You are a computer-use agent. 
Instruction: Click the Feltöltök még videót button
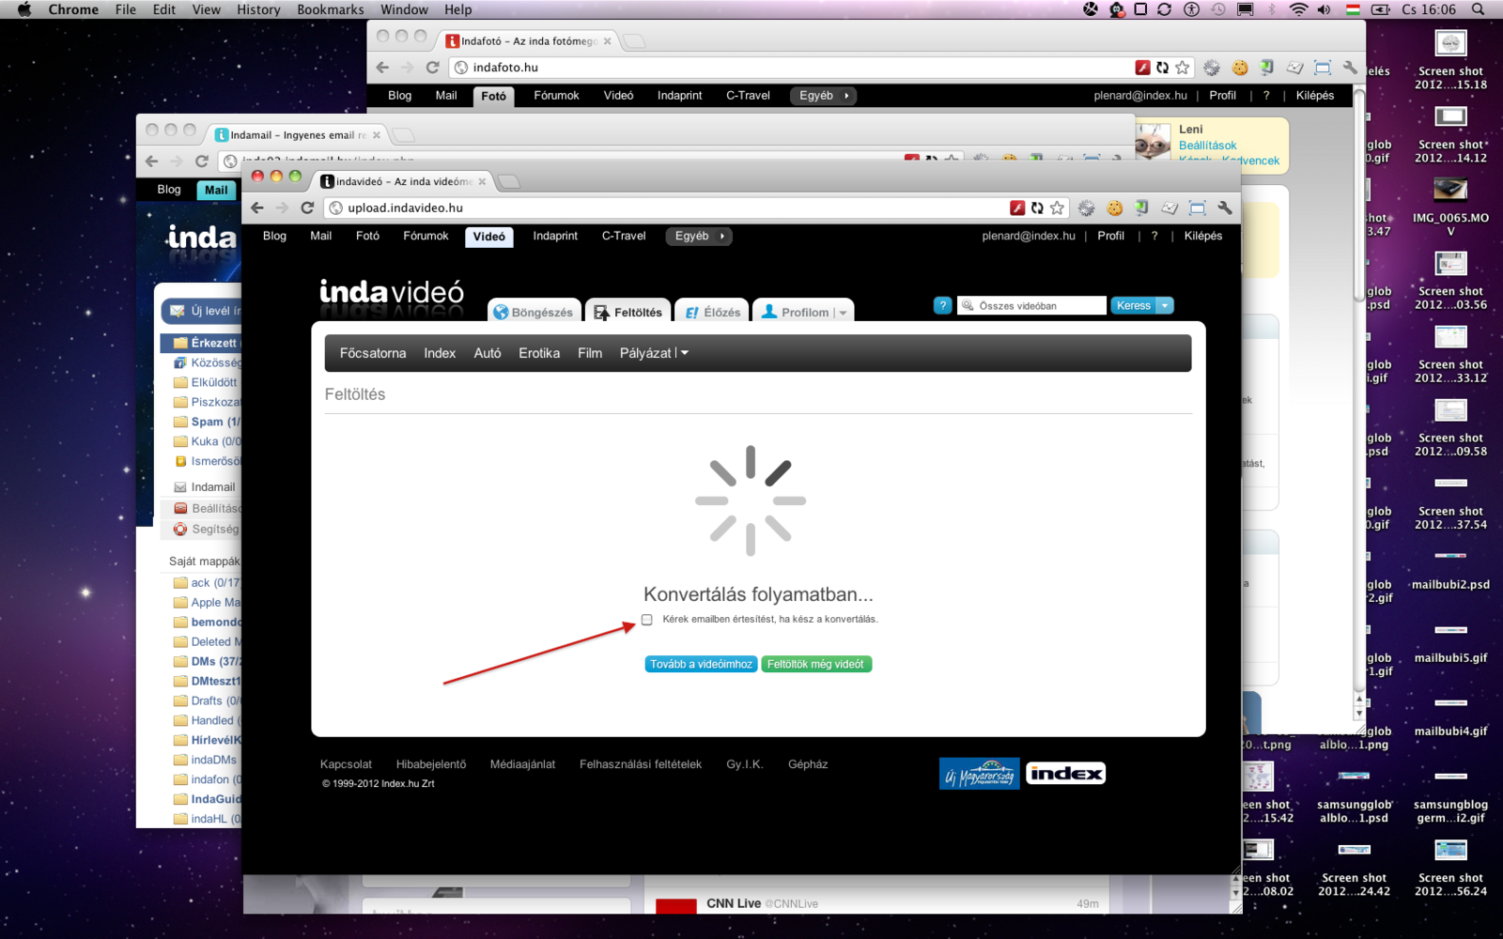816,664
